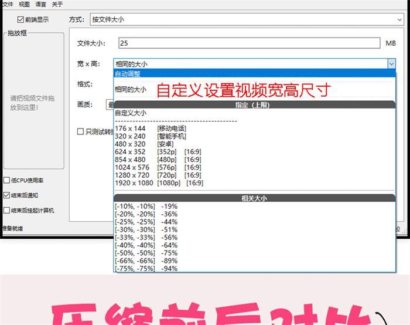Select the 自动调整 option
Image resolution: width=410 pixels, height=325 pixels.
click(x=255, y=73)
